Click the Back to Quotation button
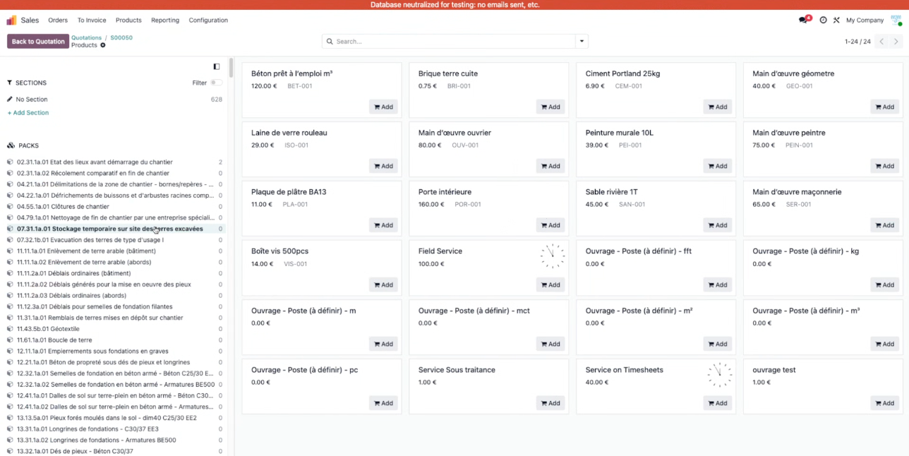909x456 pixels. tap(38, 42)
